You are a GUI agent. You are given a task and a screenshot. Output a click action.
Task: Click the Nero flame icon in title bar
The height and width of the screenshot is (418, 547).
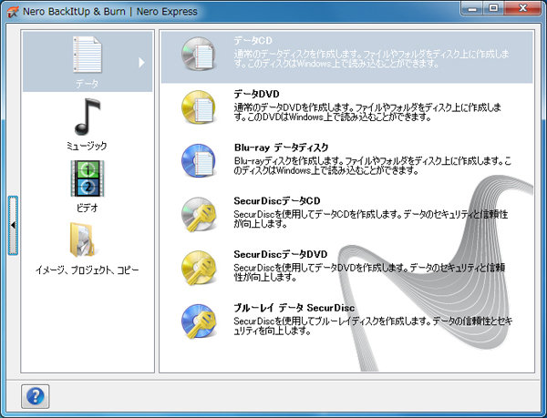(13, 12)
